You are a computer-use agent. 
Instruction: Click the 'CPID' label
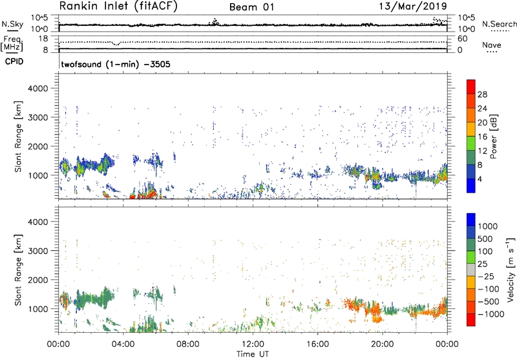click(14, 61)
